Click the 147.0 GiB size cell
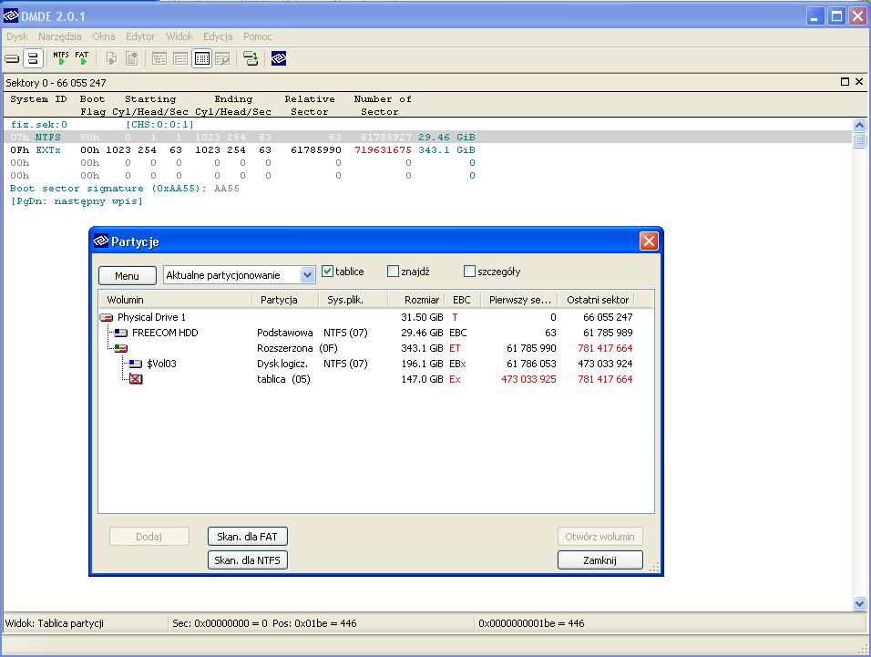This screenshot has height=657, width=871. [x=422, y=379]
